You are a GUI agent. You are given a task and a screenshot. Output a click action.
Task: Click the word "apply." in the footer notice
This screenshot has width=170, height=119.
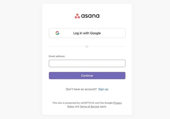(103, 107)
